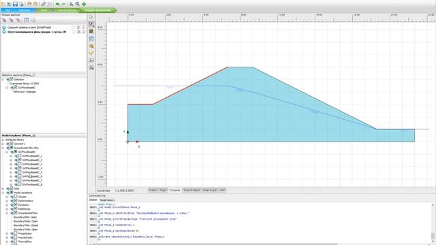Collapse the GroundwaterFlow conditions node
The width and height of the screenshot is (436, 245).
coord(7,213)
